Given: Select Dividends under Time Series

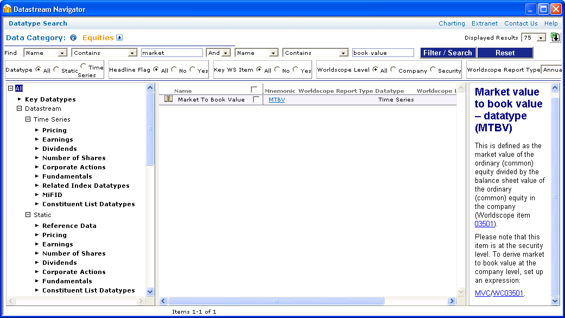Looking at the screenshot, I should tap(60, 149).
